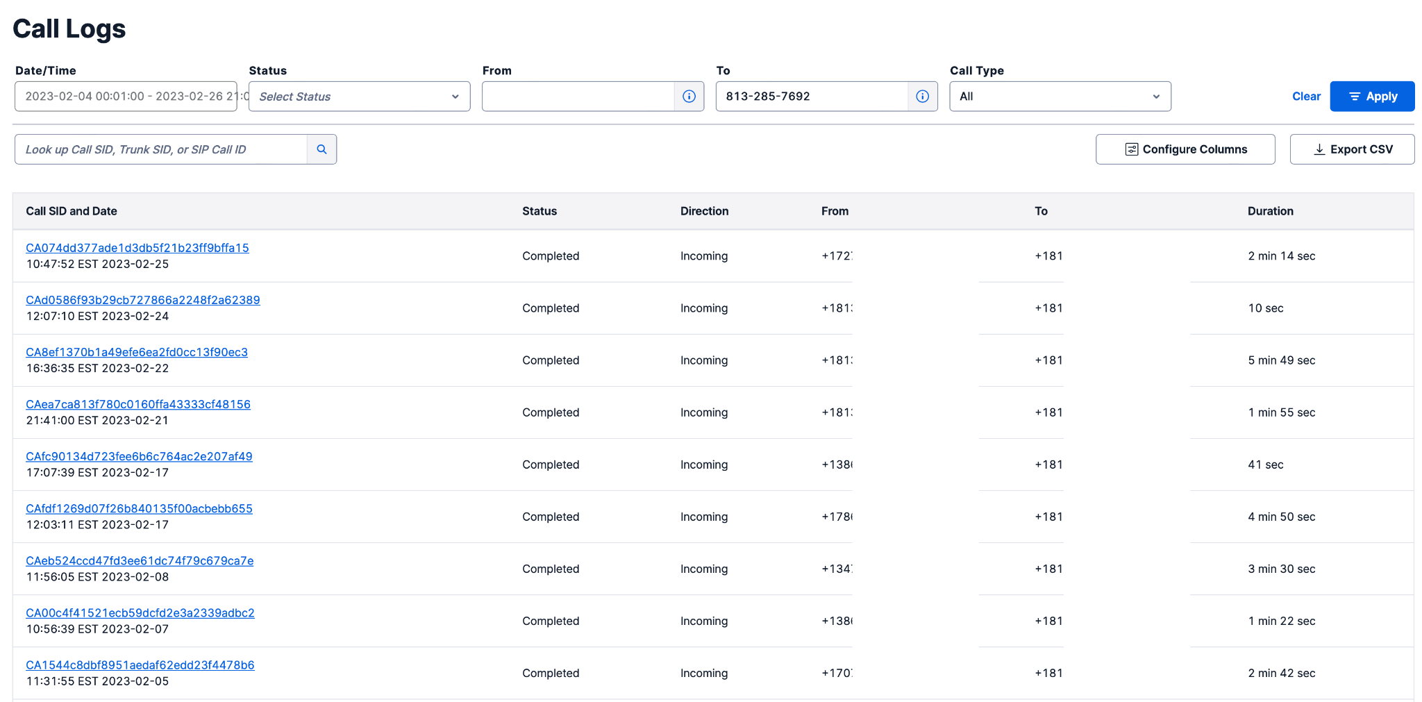This screenshot has width=1422, height=702.
Task: Click the To field containing 813-285-7692
Action: pyautogui.click(x=812, y=97)
